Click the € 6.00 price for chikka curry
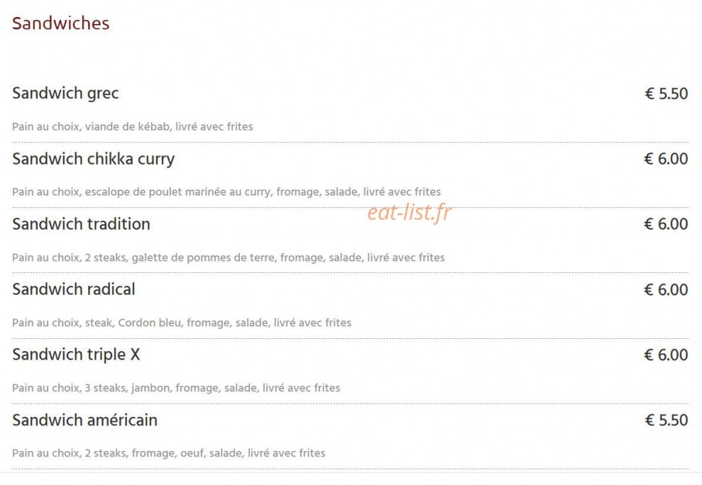702x485 pixels. pos(666,159)
